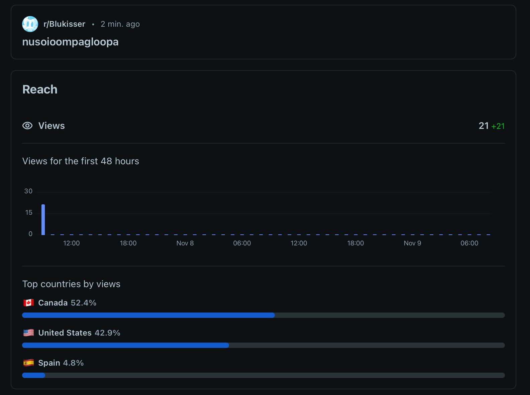Click the eye Views icon

(27, 126)
